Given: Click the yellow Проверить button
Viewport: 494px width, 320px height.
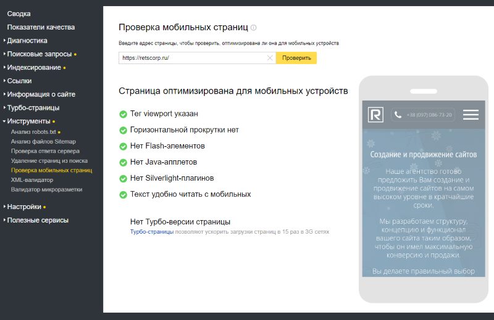Looking at the screenshot, I should coord(296,58).
